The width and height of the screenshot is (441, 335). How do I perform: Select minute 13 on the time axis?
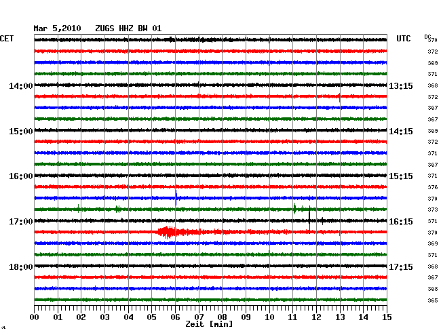pyautogui.click(x=340, y=317)
